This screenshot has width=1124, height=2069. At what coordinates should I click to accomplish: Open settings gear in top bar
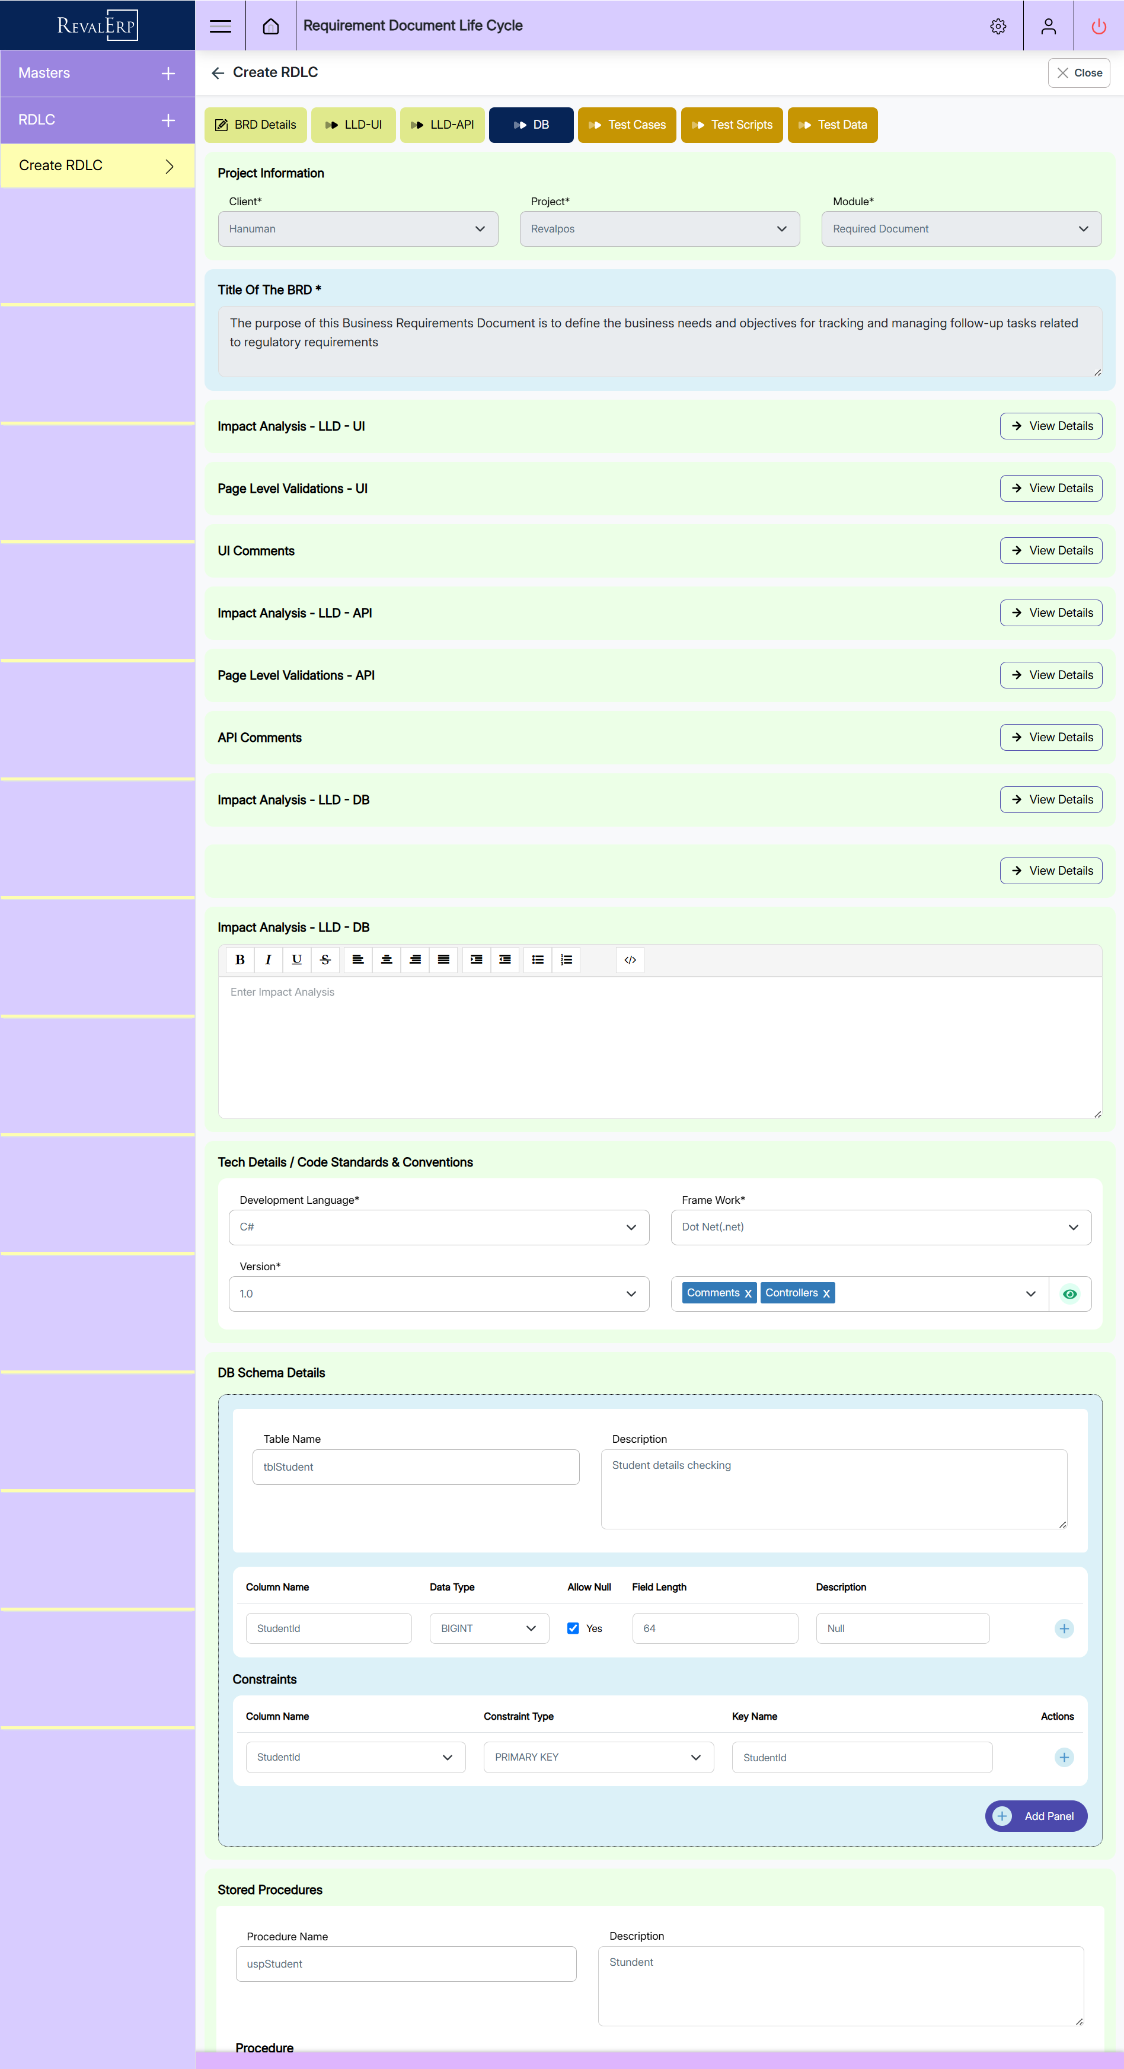pos(998,25)
